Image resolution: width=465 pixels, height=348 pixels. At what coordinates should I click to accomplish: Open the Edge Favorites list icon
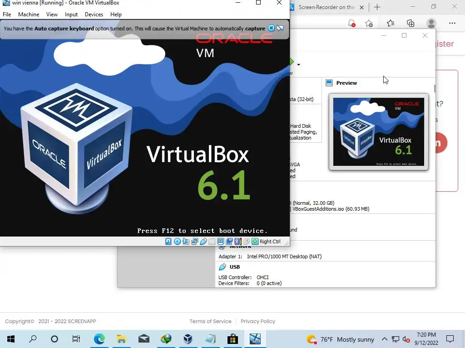[391, 23]
